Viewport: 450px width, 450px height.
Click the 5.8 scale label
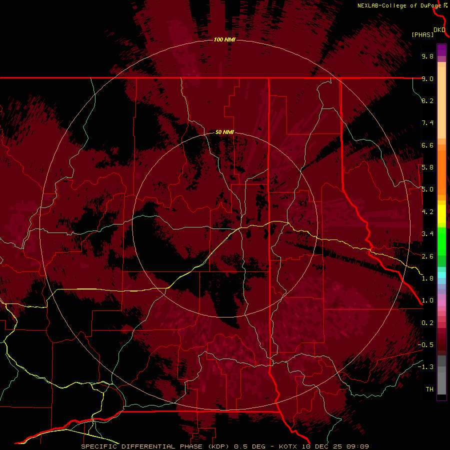[427, 167]
